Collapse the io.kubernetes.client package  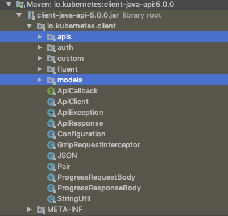[30, 26]
